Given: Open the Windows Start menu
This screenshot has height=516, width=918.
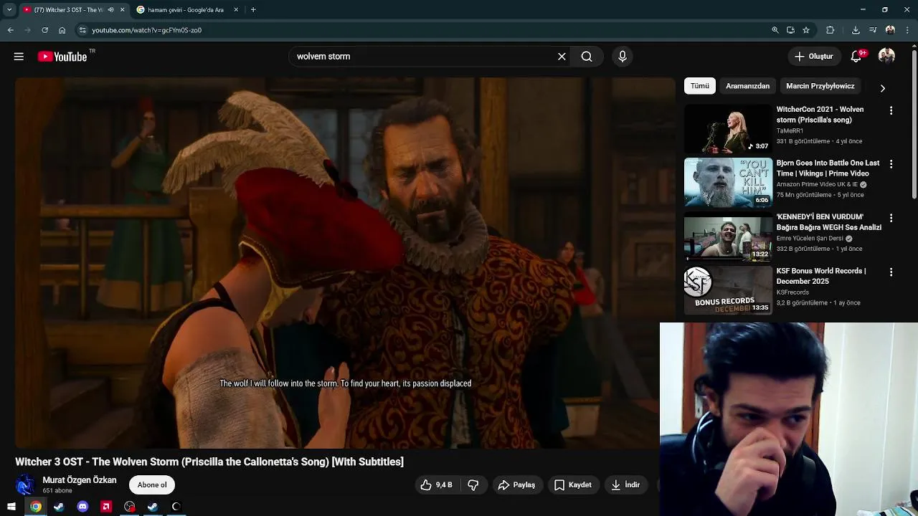Looking at the screenshot, I should (x=11, y=507).
